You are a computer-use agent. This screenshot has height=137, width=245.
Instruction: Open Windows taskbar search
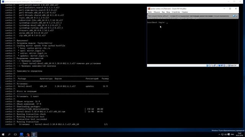click(9, 134)
